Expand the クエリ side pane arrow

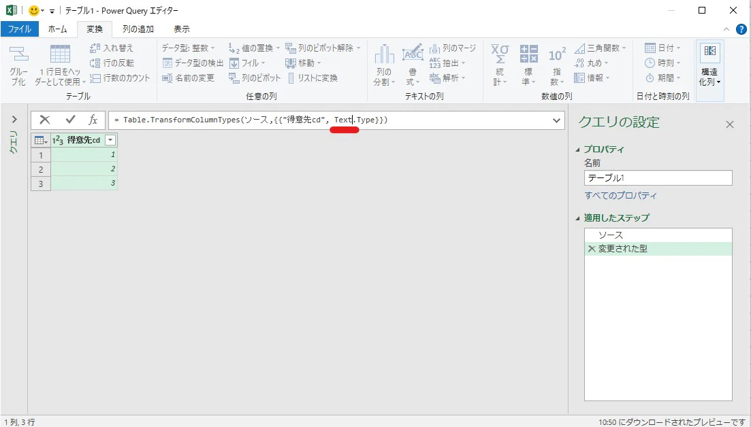point(14,120)
